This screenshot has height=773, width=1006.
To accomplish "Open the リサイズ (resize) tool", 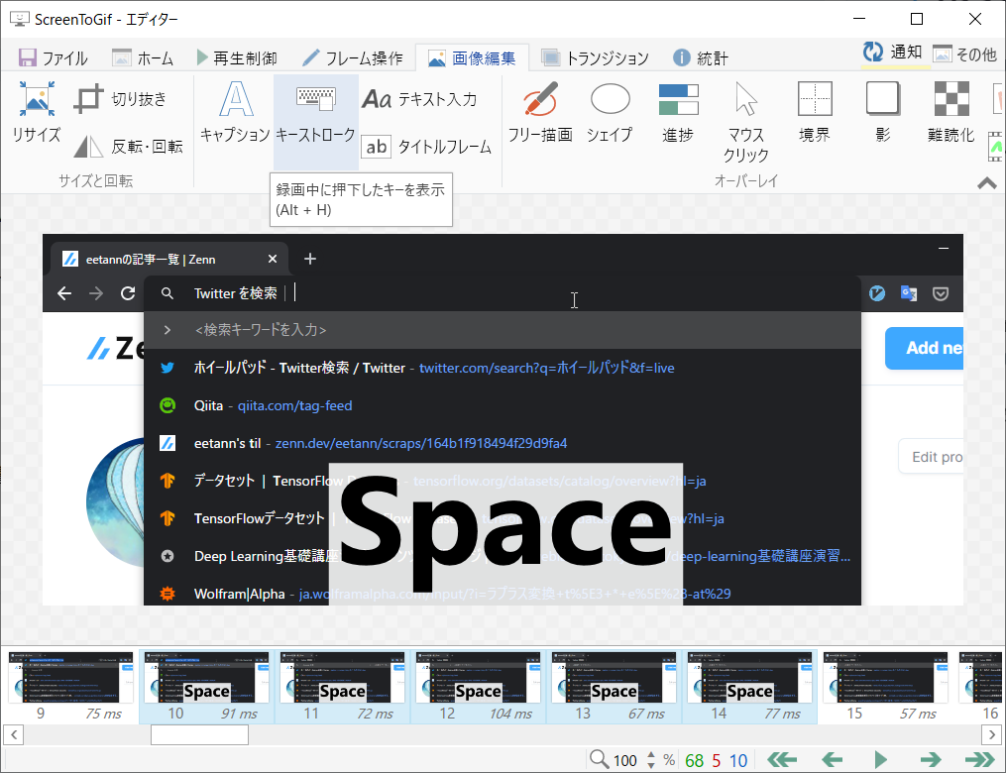I will click(37, 111).
